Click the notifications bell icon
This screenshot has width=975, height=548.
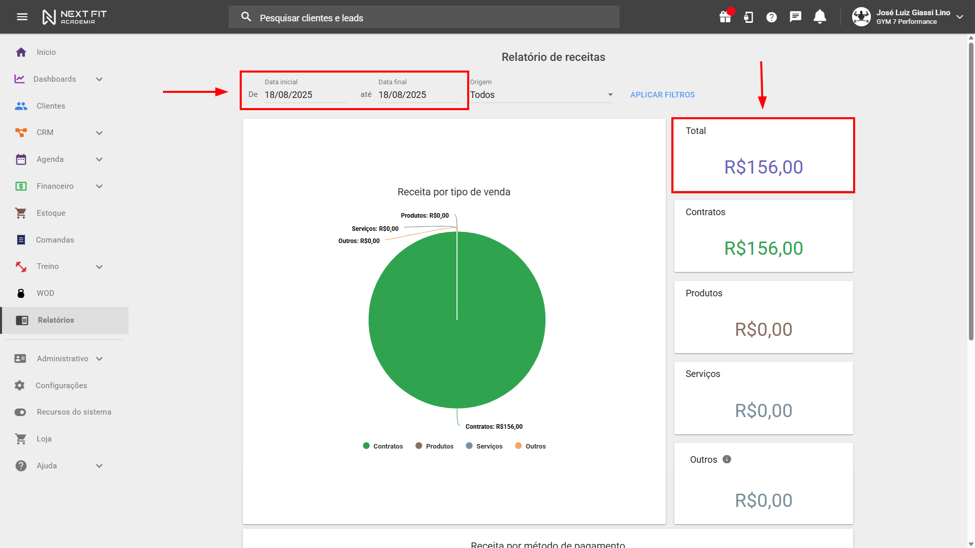[x=820, y=17]
